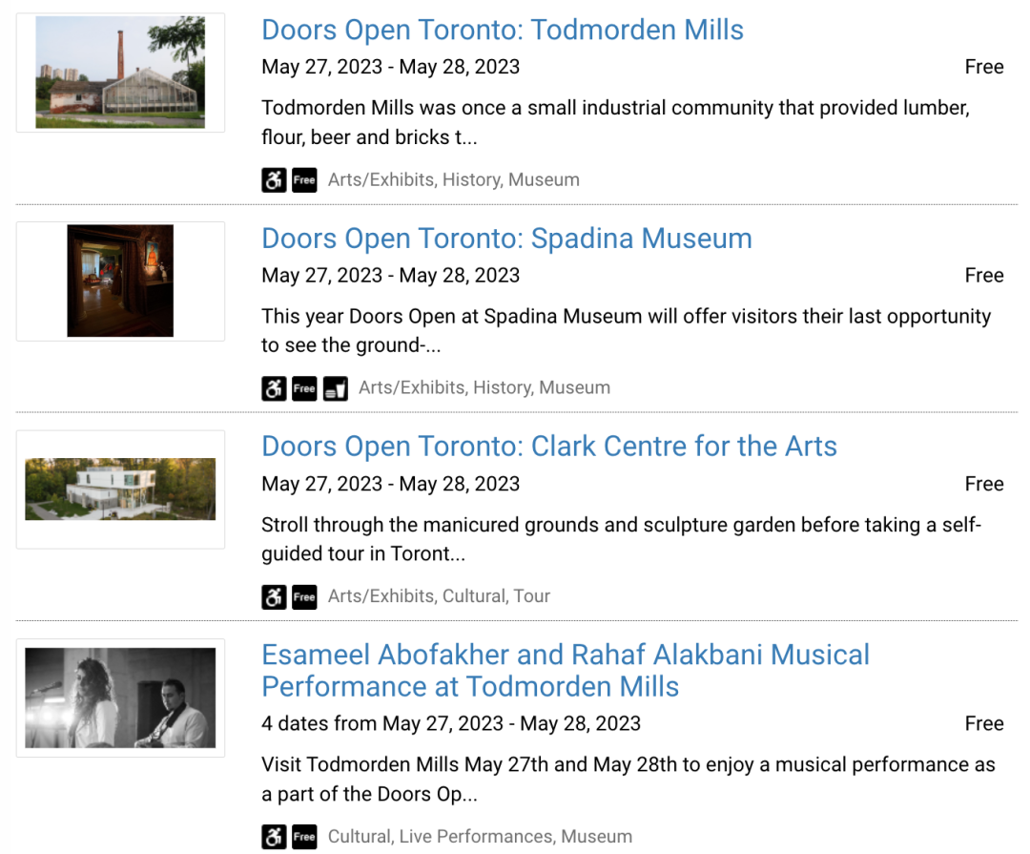Click the Cultural, Live Performances, Museum categories
Screen dimensions: 1030x854
tap(480, 837)
